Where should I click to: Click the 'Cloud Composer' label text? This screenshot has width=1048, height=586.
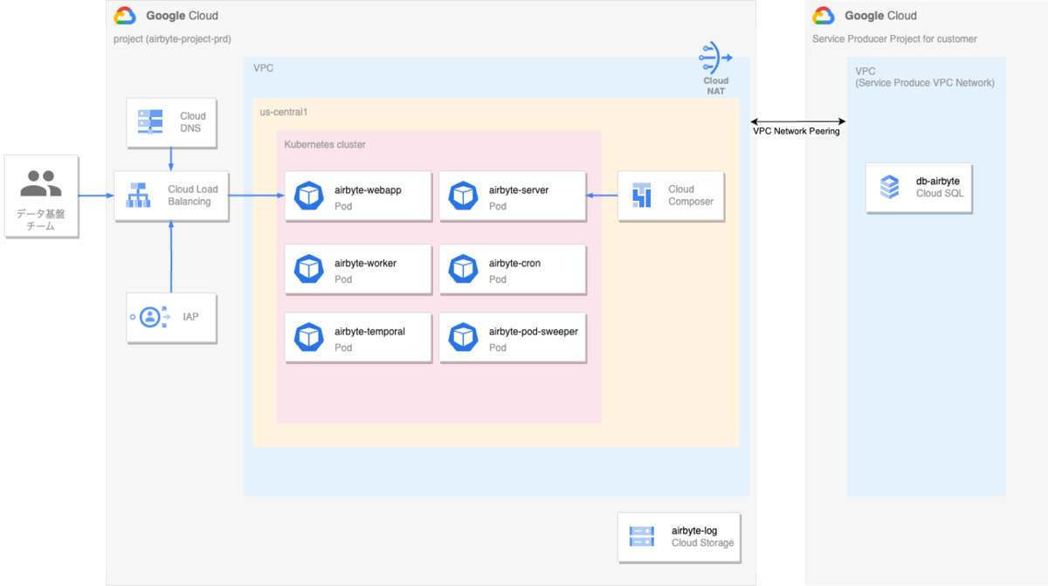point(691,196)
